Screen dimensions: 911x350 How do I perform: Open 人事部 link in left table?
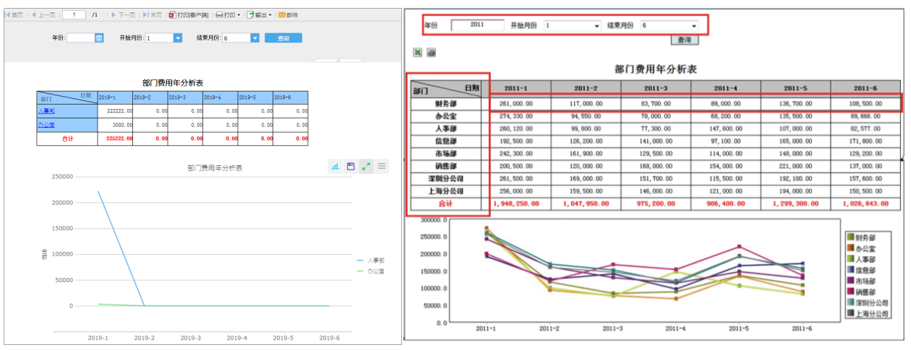coord(46,111)
